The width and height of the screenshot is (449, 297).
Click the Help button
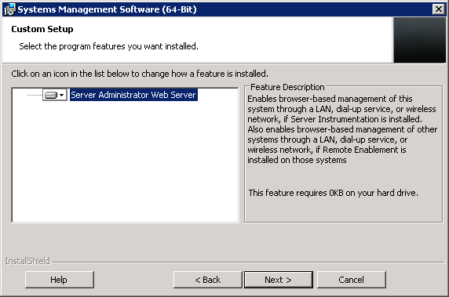point(60,280)
